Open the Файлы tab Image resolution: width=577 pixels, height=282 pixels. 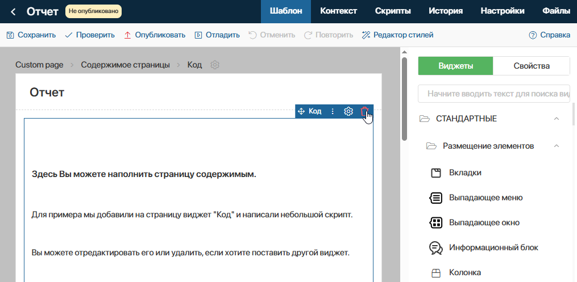click(557, 11)
